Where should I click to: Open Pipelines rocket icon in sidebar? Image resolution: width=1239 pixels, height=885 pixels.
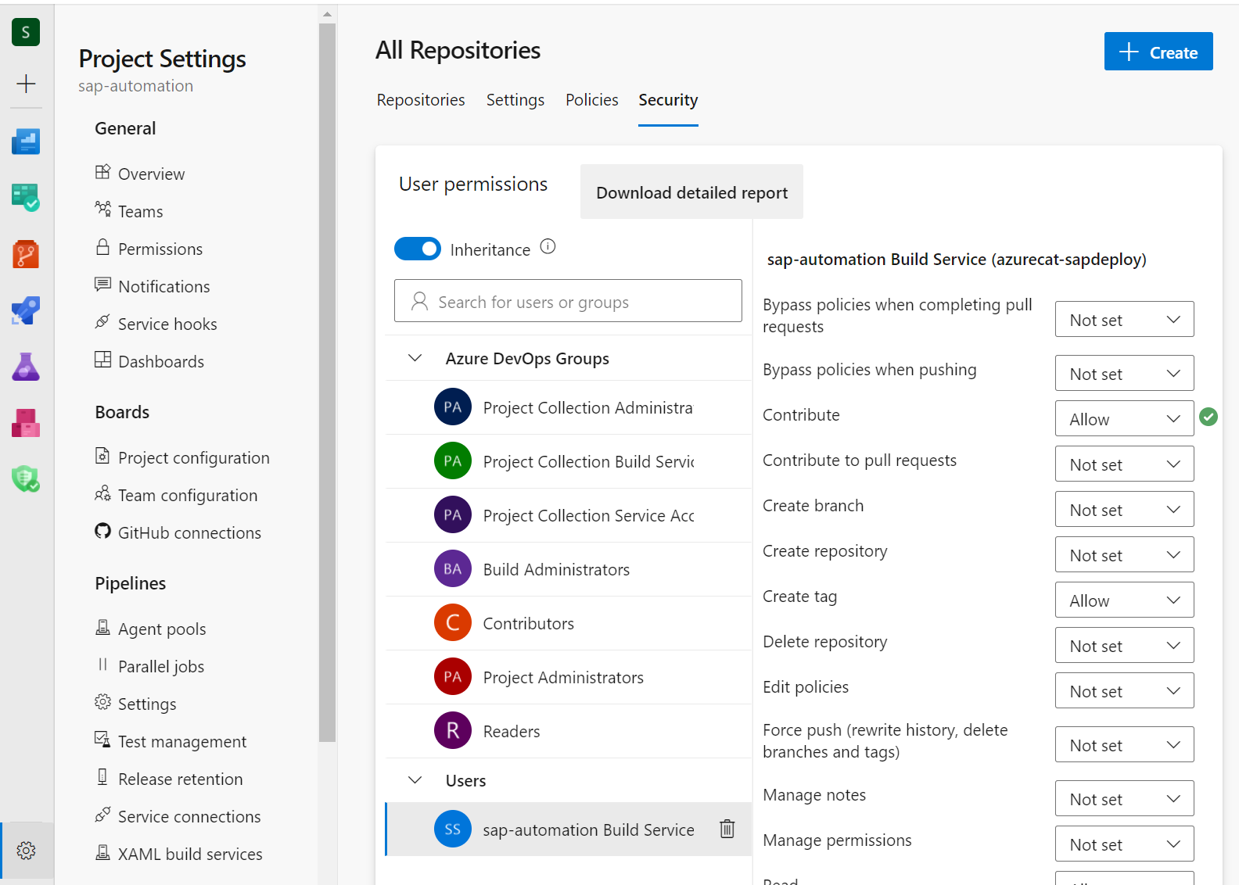[x=26, y=310]
